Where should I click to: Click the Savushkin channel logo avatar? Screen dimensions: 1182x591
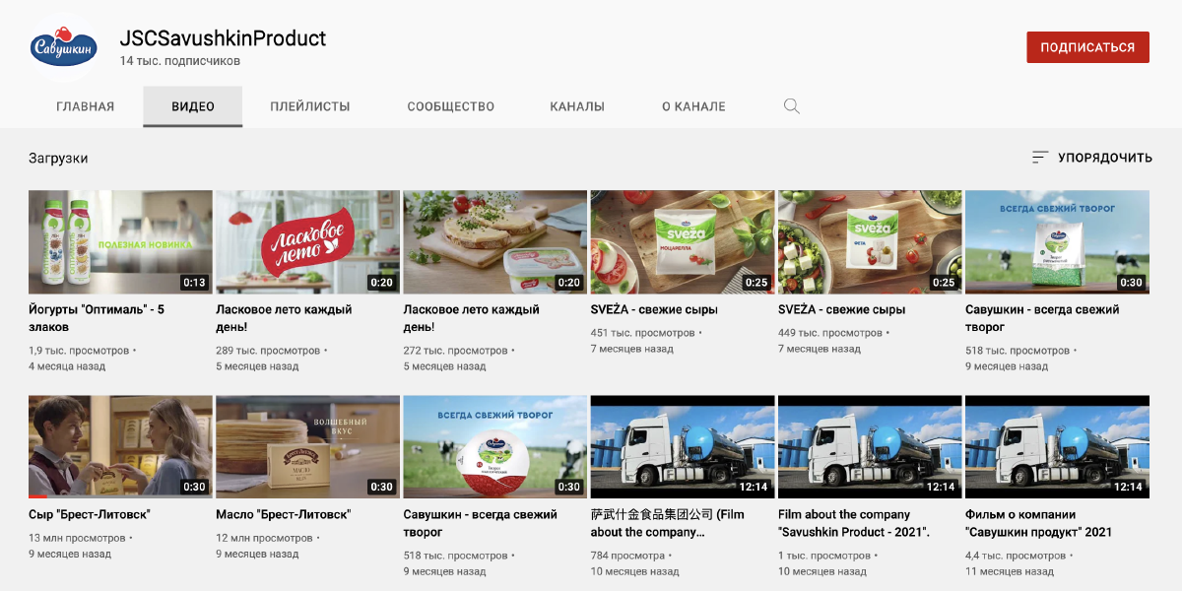pyautogui.click(x=64, y=46)
